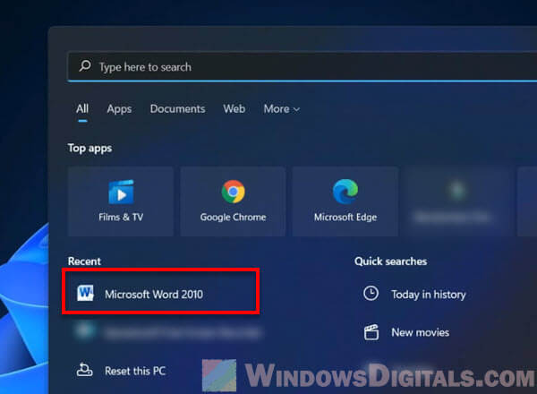
Task: Run the New movies quick search
Action: tap(406, 332)
